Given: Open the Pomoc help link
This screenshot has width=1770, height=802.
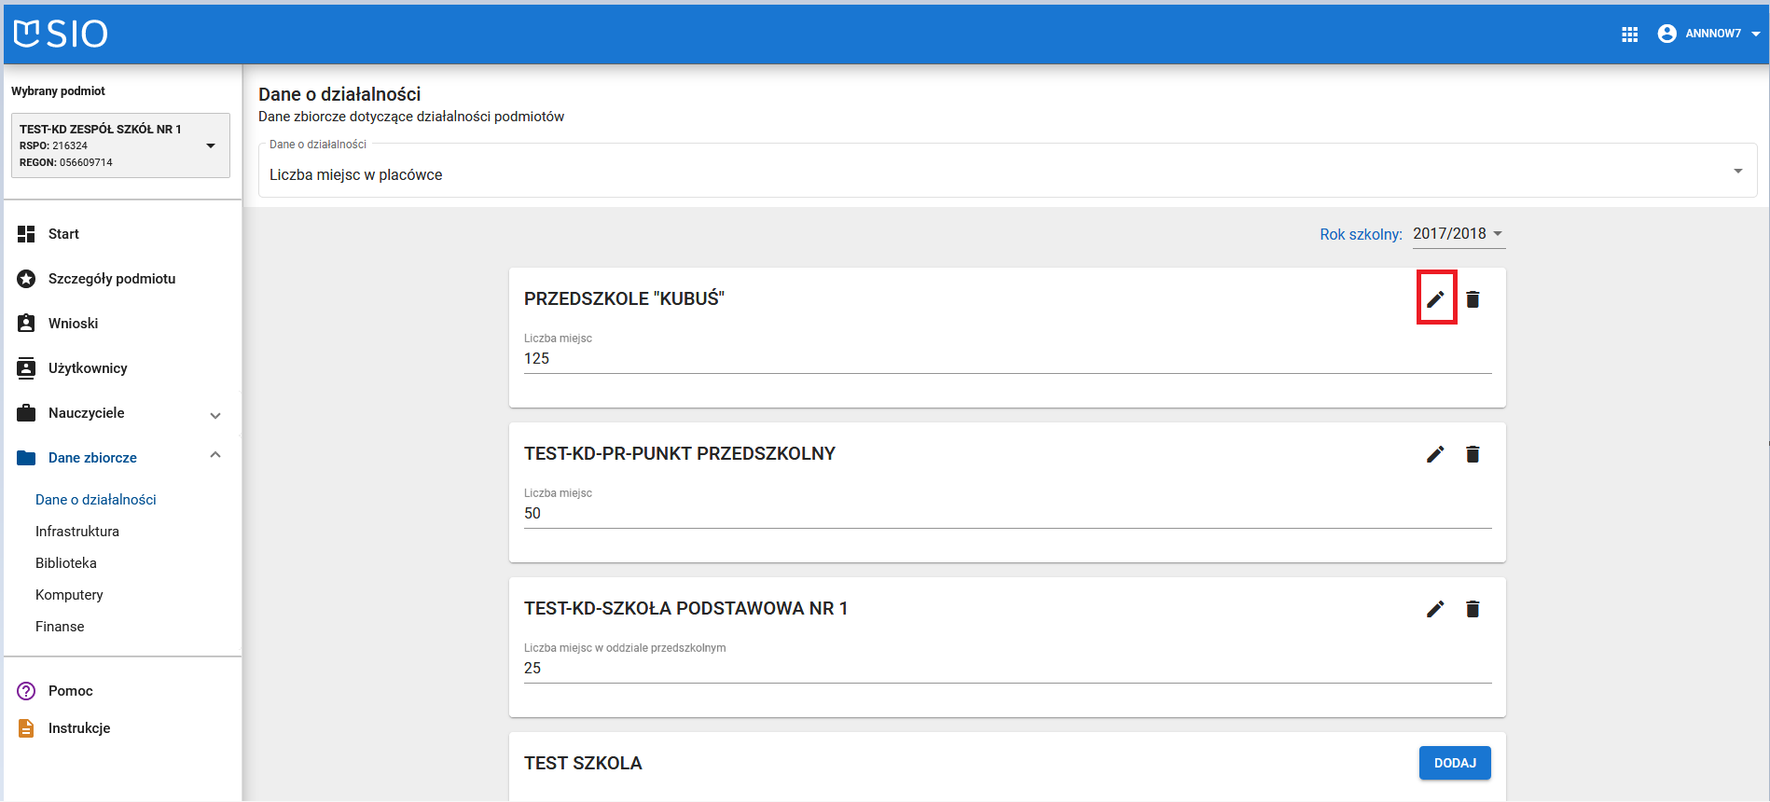Looking at the screenshot, I should (x=71, y=691).
